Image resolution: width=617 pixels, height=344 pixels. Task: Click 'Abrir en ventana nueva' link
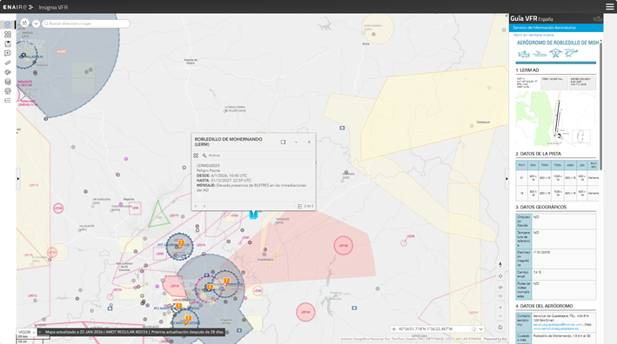coord(533,35)
